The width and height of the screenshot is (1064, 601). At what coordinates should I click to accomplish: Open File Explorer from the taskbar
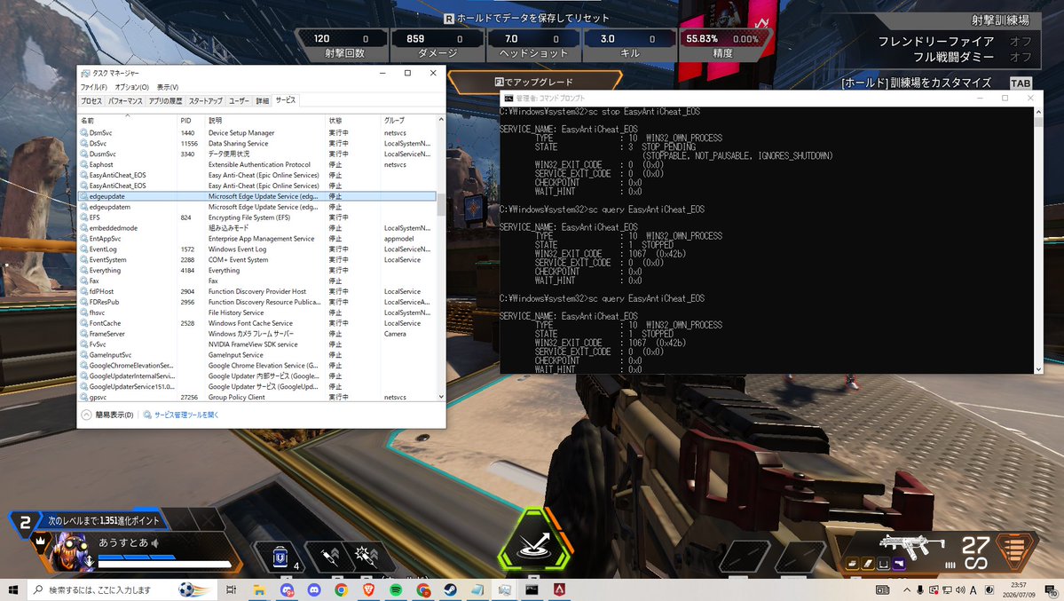258,589
